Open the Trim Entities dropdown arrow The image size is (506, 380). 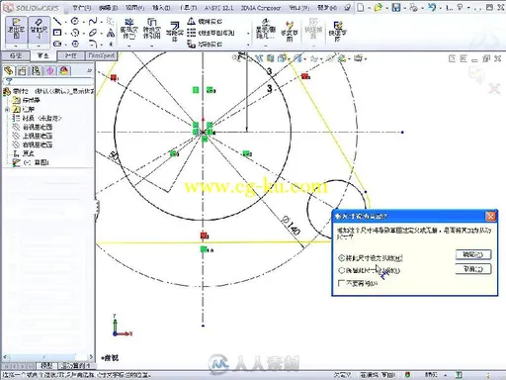coord(128,46)
